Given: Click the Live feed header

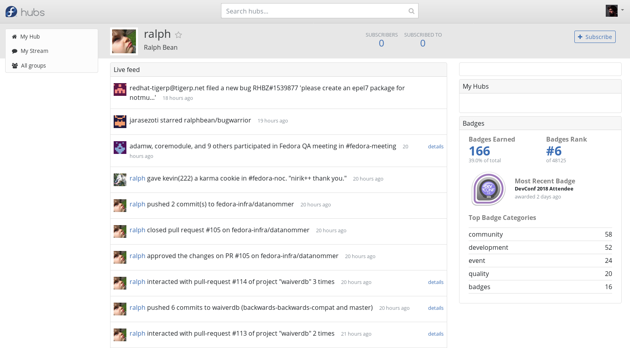Looking at the screenshot, I should 279,70.
